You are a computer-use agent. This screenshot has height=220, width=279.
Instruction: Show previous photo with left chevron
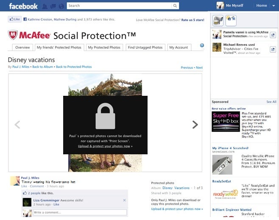pyautogui.click(x=17, y=125)
